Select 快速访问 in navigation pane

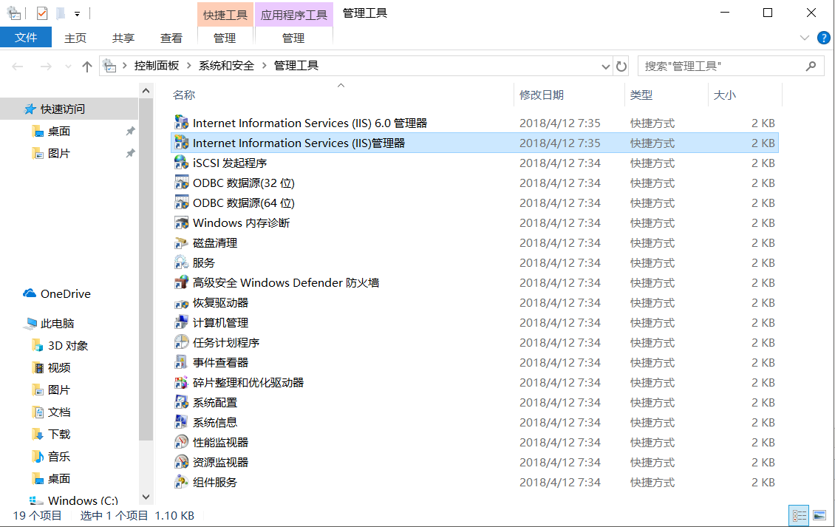pos(62,109)
